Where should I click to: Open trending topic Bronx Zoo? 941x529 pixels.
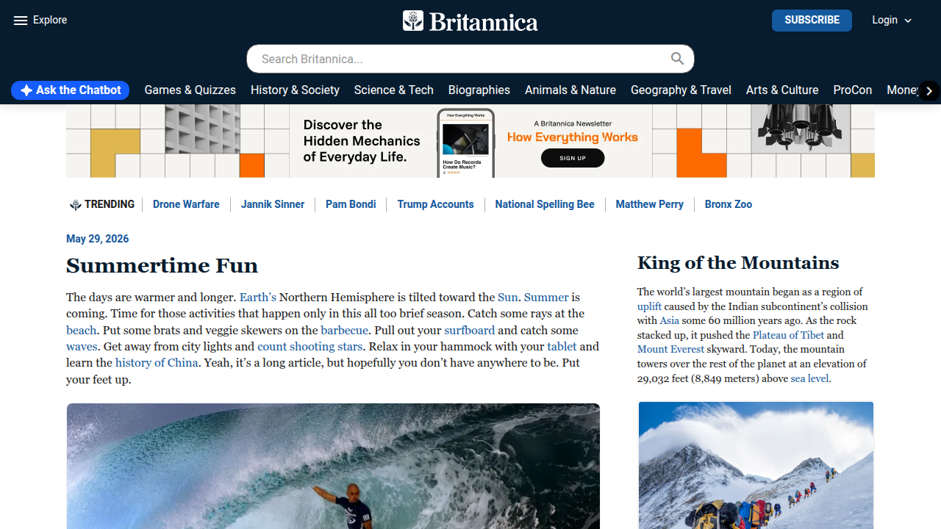pyautogui.click(x=728, y=204)
